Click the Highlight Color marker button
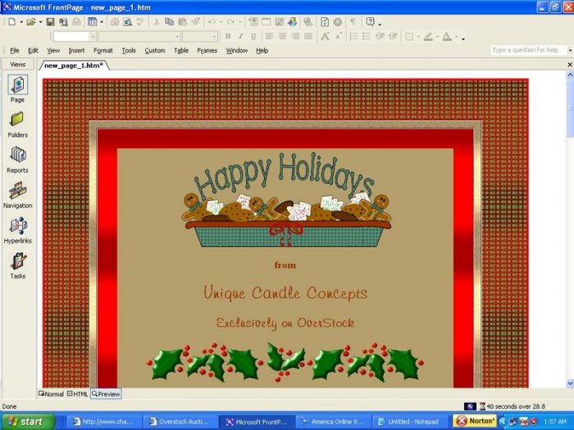Image resolution: width=574 pixels, height=430 pixels. tap(428, 36)
